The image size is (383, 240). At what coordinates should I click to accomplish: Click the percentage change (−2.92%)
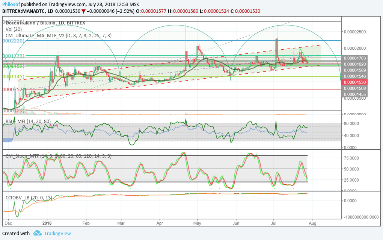(125, 11)
